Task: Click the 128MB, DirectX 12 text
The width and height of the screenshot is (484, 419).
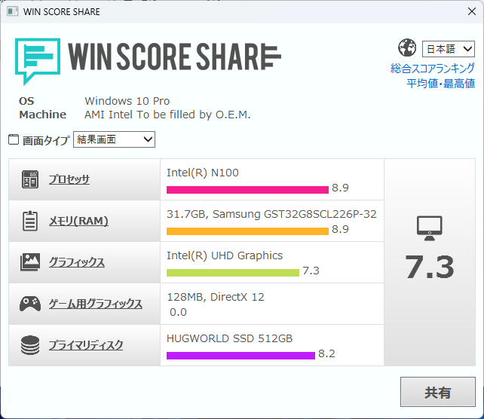Action: (x=216, y=297)
